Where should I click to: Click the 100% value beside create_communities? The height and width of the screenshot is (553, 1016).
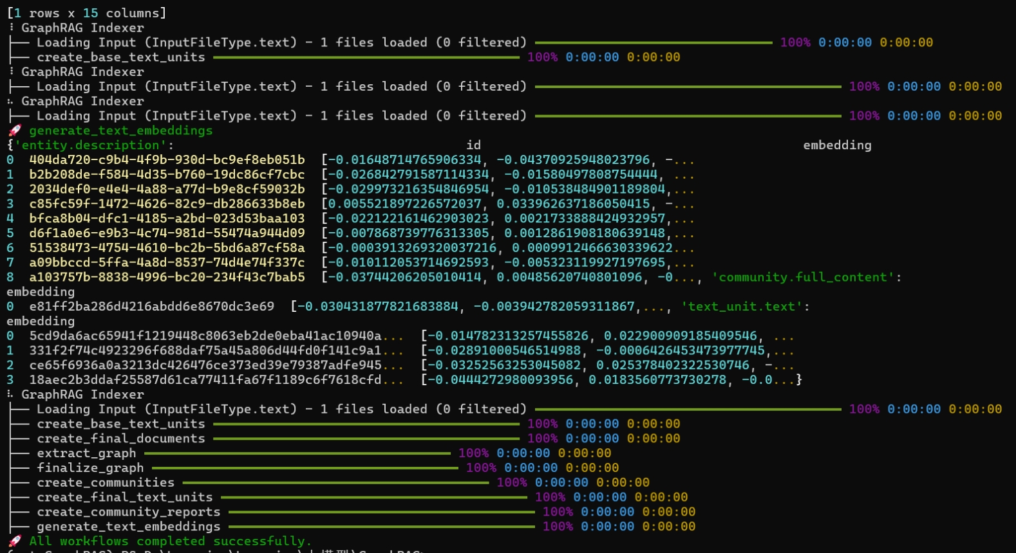512,482
